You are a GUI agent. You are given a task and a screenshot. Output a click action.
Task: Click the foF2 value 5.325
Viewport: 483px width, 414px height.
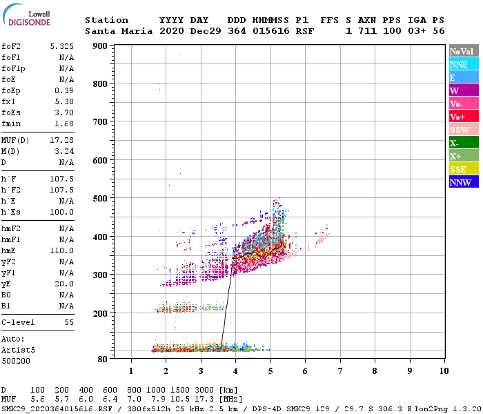click(62, 46)
